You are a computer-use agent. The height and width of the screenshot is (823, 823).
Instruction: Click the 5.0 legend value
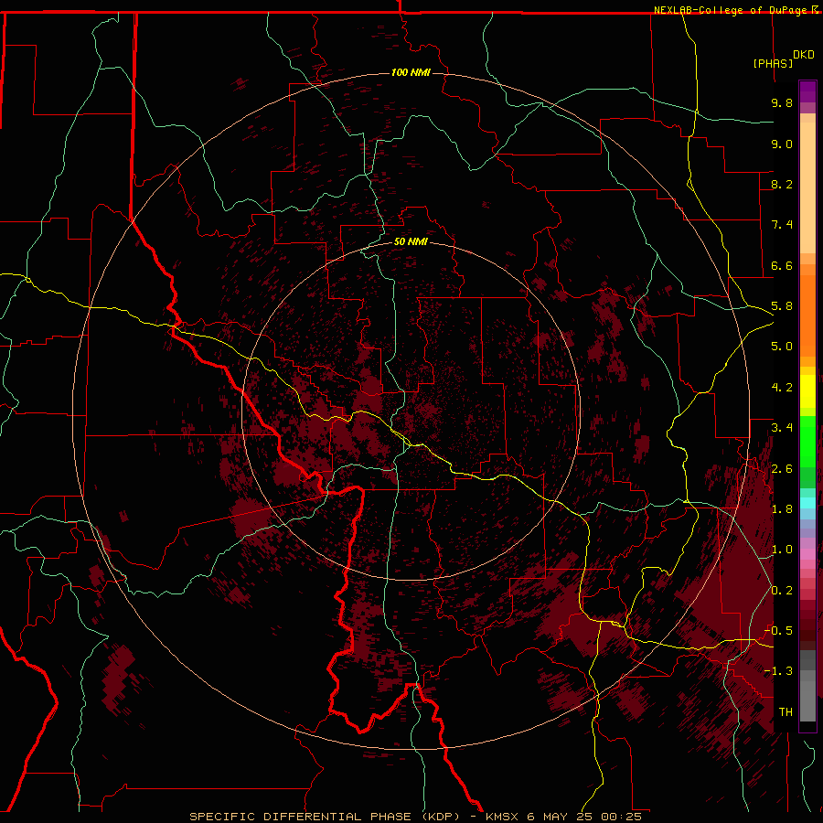(782, 347)
